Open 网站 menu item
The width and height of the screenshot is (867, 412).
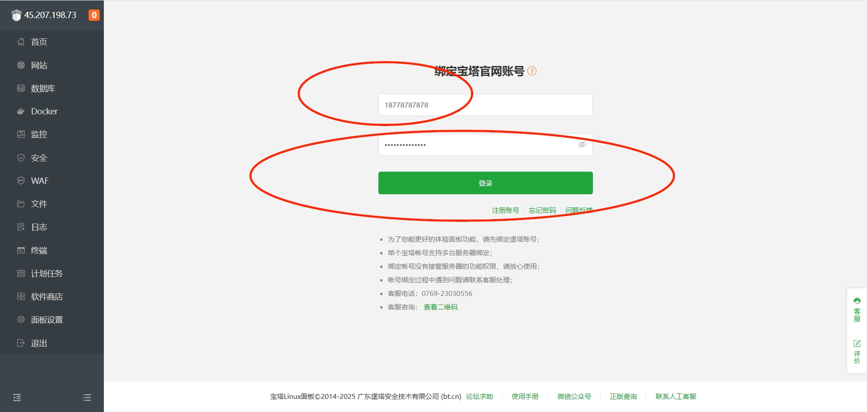pos(52,65)
